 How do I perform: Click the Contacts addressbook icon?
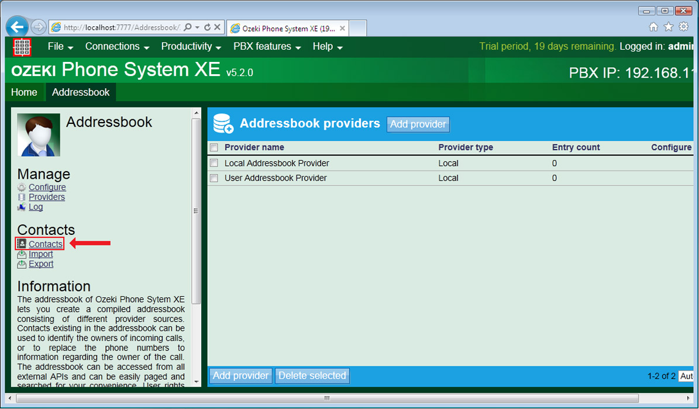tap(22, 244)
